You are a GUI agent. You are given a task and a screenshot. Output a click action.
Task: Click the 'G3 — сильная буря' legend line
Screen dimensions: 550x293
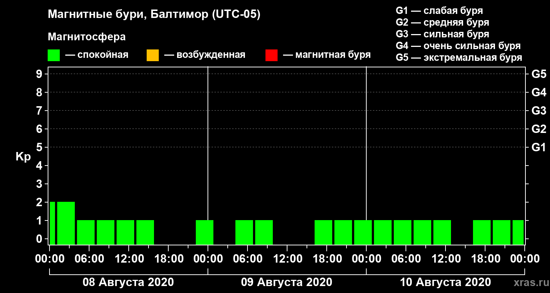click(x=442, y=34)
